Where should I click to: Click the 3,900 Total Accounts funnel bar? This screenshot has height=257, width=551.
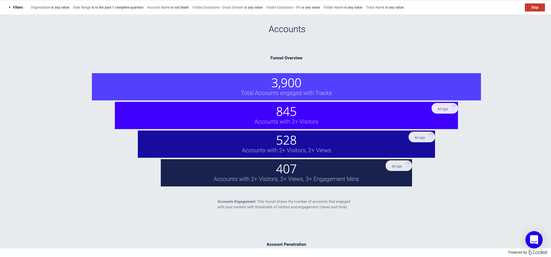pyautogui.click(x=286, y=87)
